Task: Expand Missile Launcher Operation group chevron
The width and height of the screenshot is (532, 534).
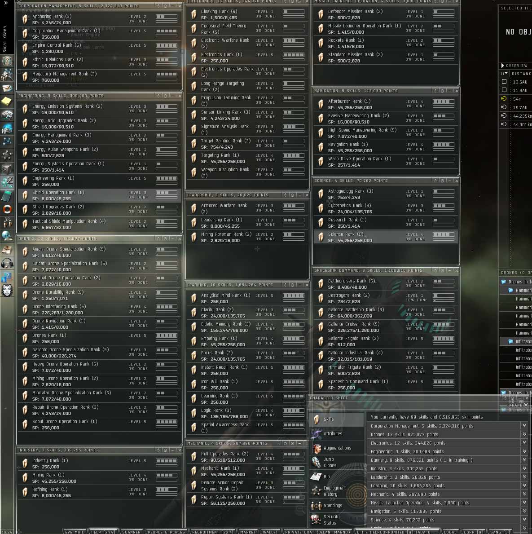Action: tap(524, 503)
